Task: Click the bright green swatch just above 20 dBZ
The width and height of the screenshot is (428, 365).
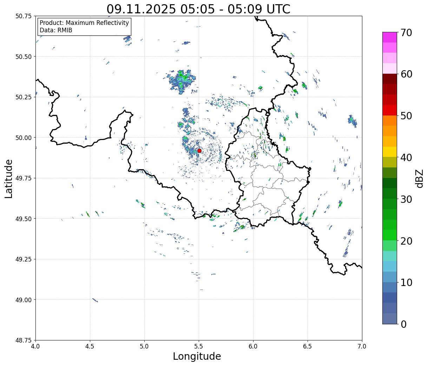Action: coord(390,235)
